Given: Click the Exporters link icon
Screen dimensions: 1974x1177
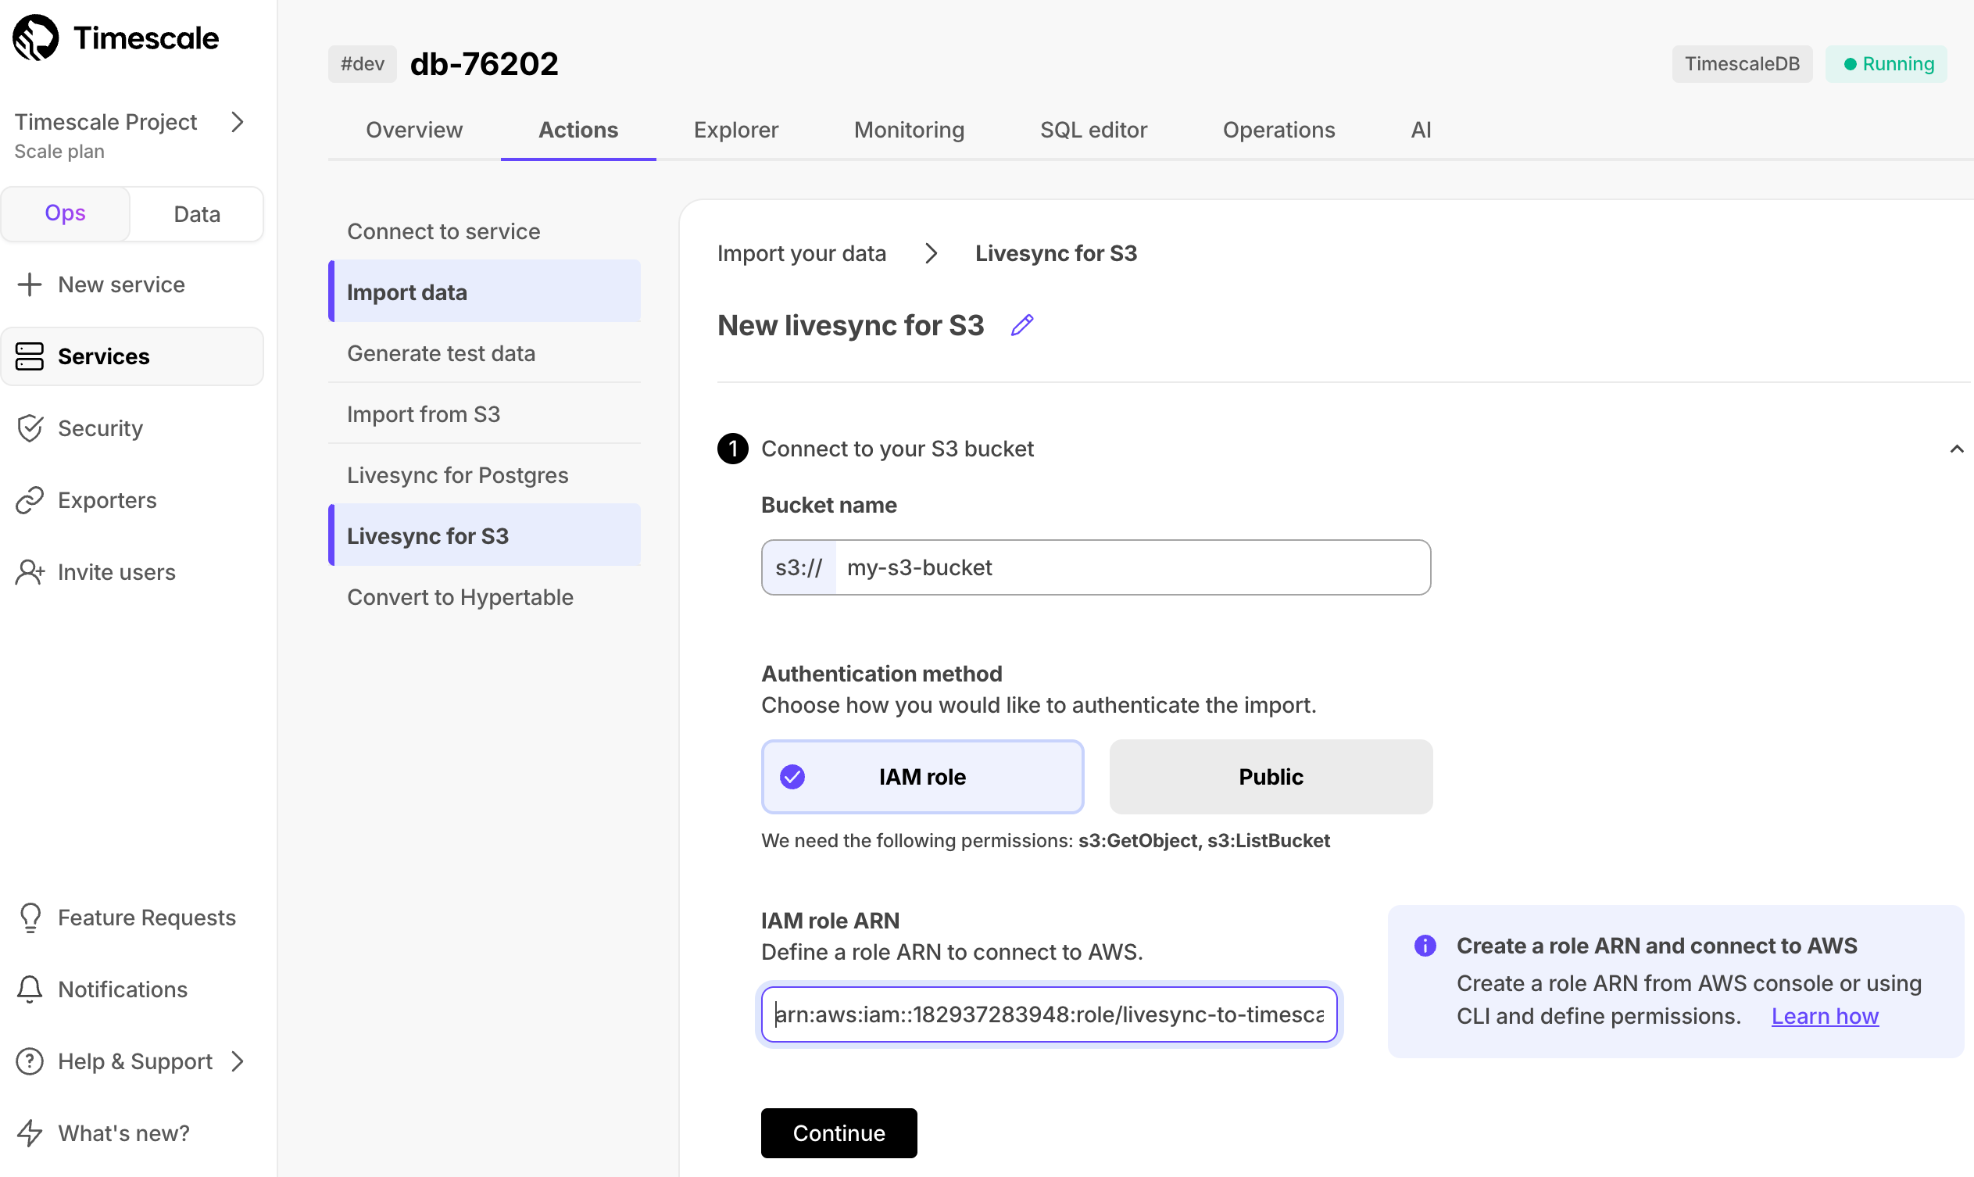Looking at the screenshot, I should (30, 500).
